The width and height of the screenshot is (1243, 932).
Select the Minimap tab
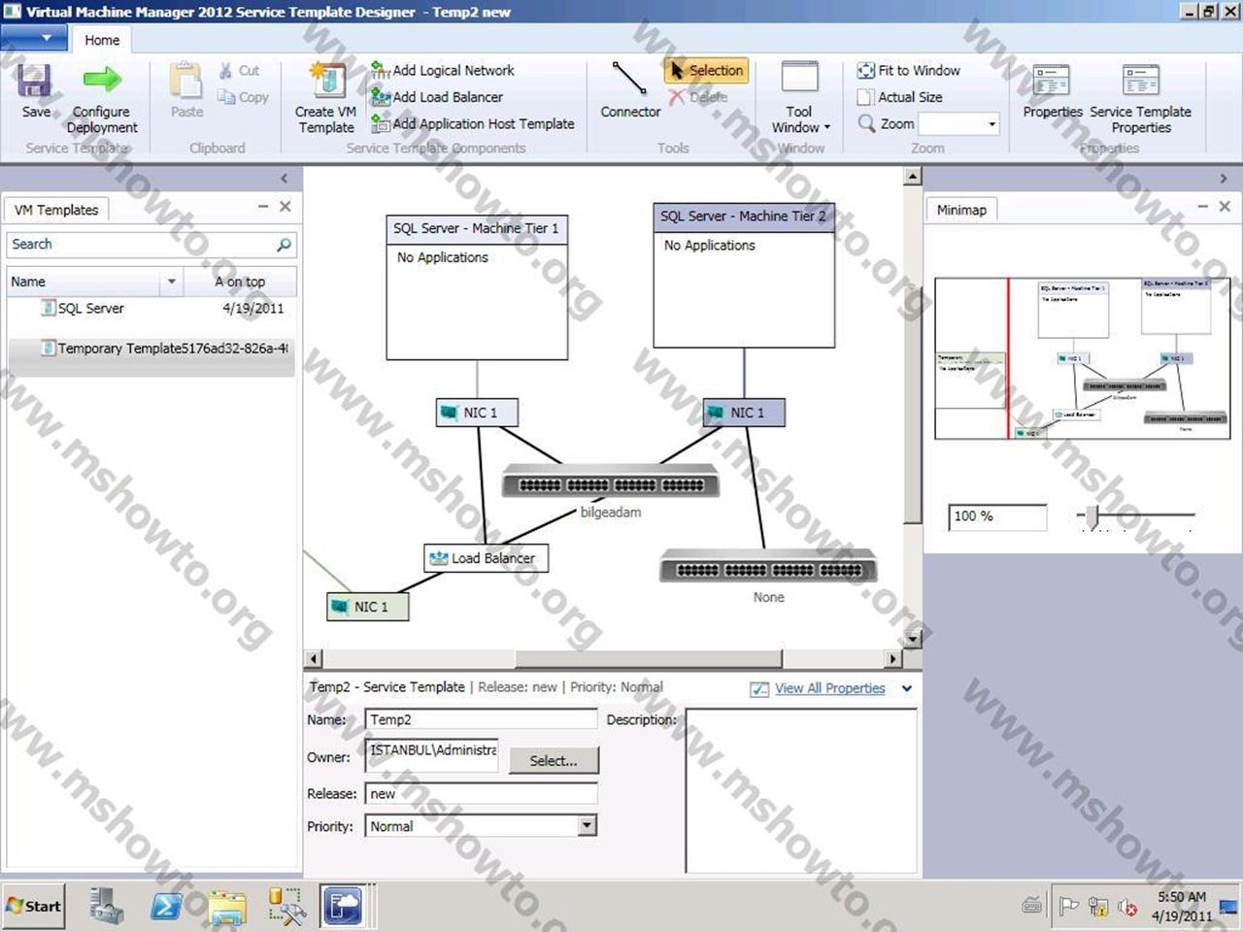(961, 210)
